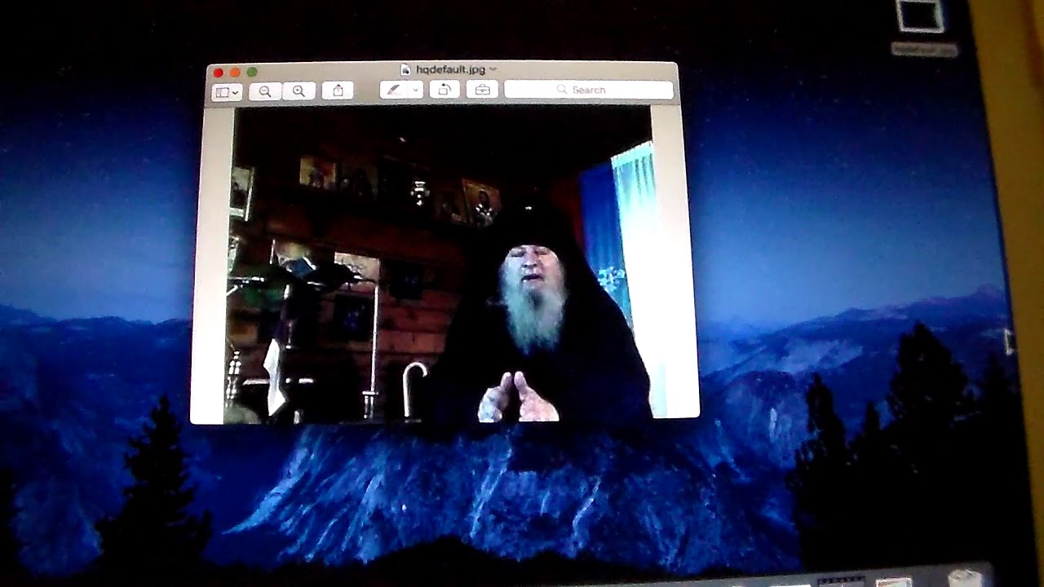Viewport: 1044px width, 587px height.
Task: Rotate the image with the Rotate button
Action: pyautogui.click(x=444, y=90)
